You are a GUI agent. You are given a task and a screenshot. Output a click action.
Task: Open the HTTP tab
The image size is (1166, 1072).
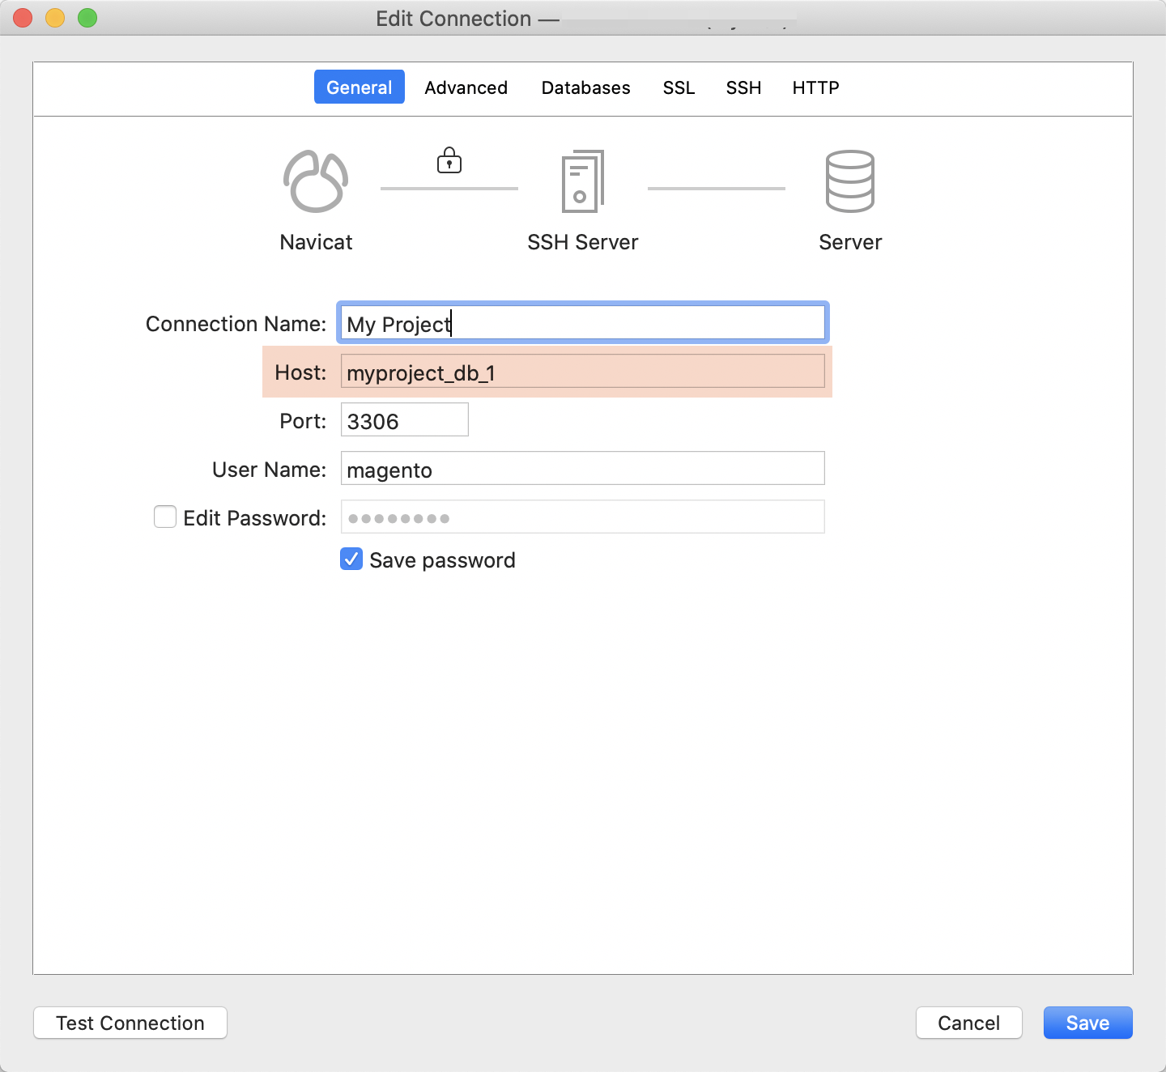coord(816,87)
